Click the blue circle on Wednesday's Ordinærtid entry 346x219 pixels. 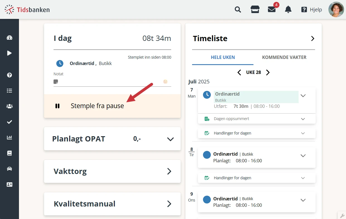click(x=207, y=200)
